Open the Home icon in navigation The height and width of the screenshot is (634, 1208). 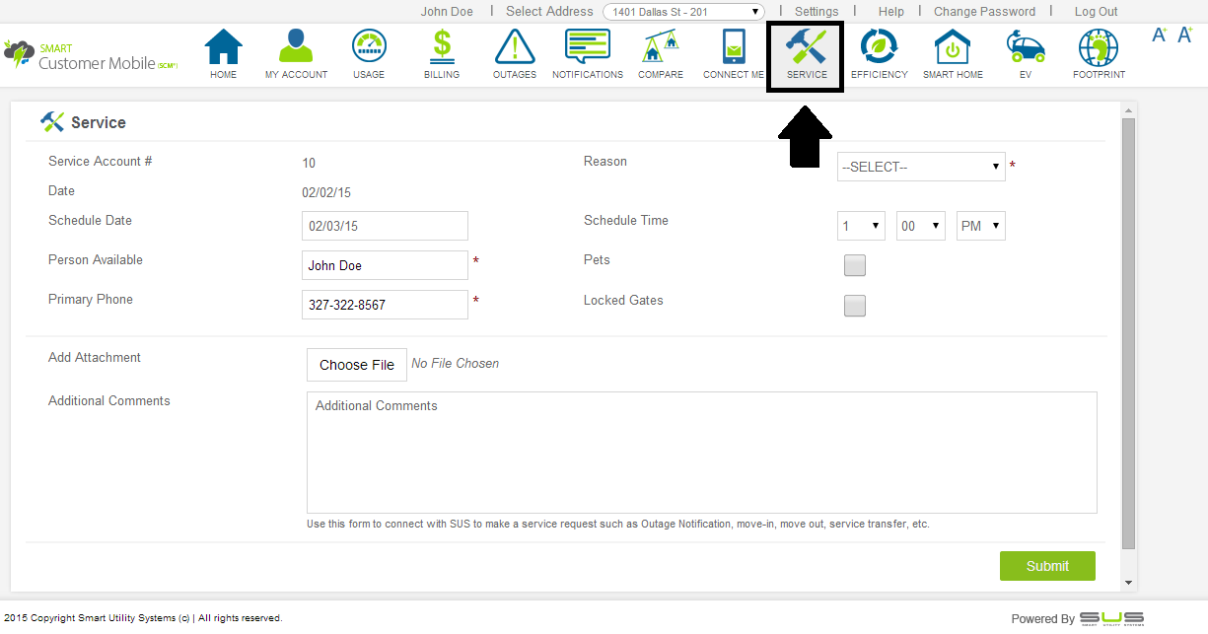(x=224, y=47)
